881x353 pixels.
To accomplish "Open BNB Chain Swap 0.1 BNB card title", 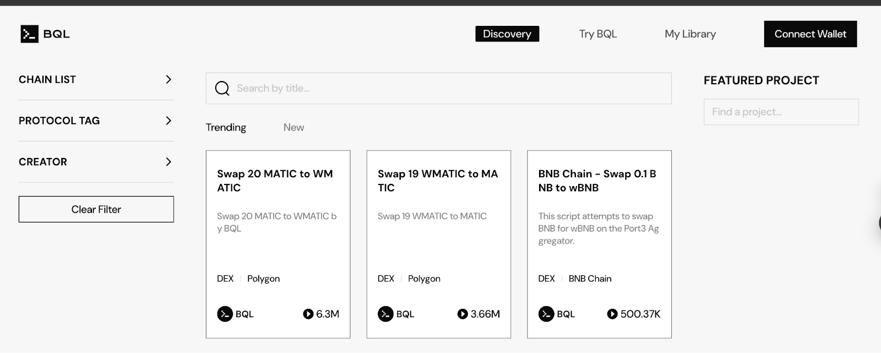I will point(597,181).
